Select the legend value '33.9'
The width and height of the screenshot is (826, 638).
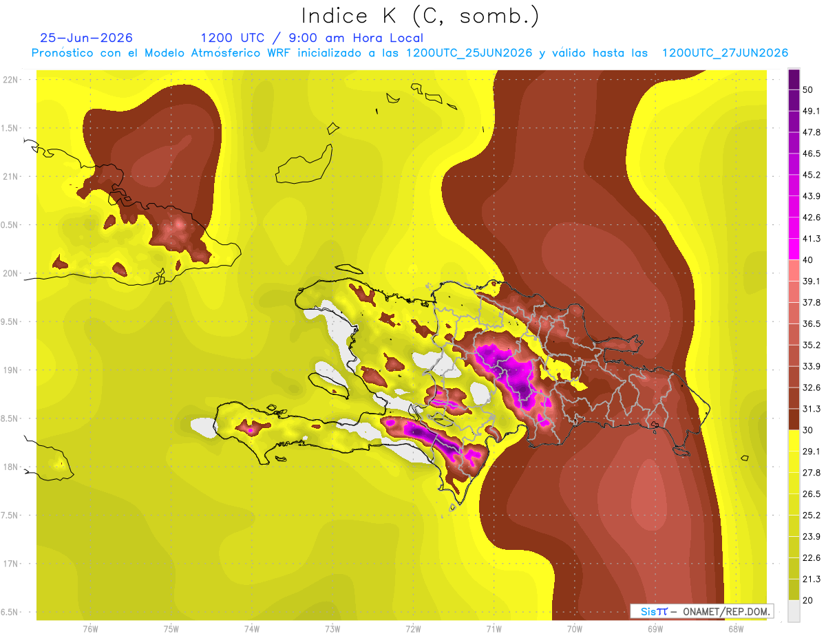[811, 366]
